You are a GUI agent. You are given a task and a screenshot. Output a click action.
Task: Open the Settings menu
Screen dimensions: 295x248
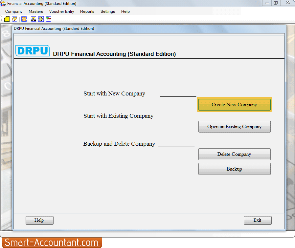tap(108, 11)
